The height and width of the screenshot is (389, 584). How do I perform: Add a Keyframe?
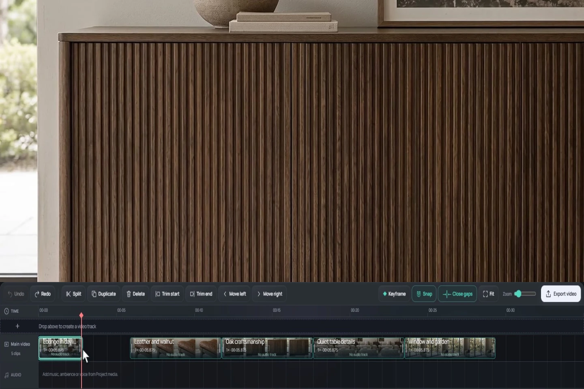tap(394, 294)
